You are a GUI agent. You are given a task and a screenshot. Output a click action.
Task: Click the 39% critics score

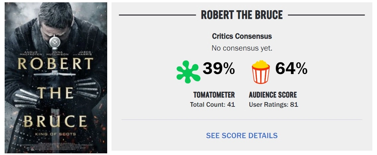coord(219,68)
